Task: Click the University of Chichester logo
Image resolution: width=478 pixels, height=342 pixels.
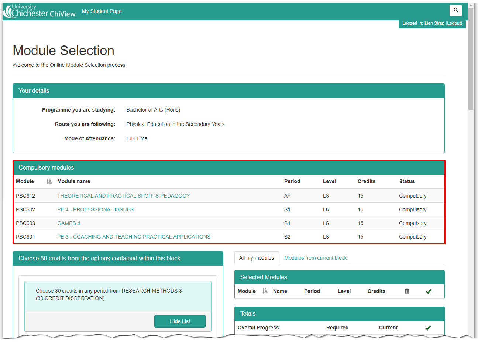Action: (39, 11)
